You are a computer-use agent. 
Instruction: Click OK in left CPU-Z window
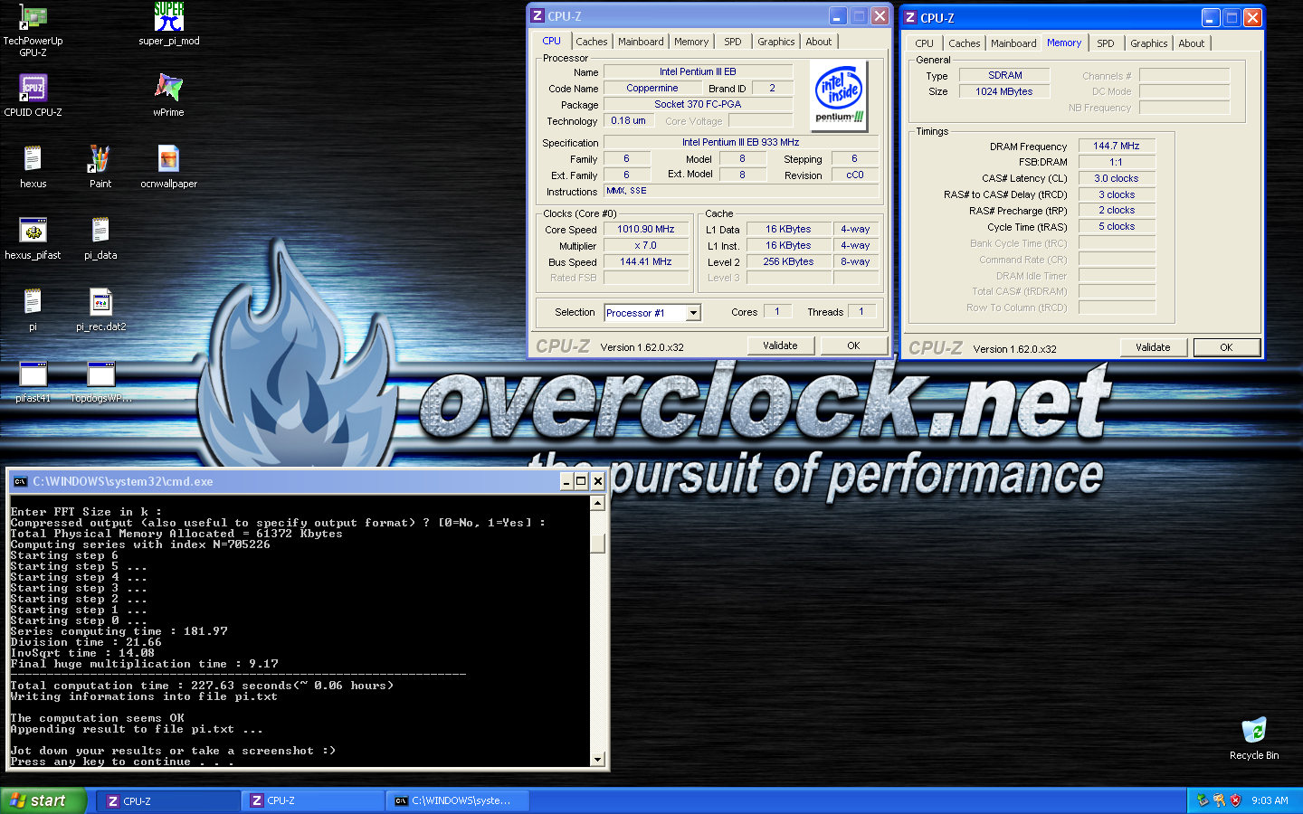pos(853,345)
